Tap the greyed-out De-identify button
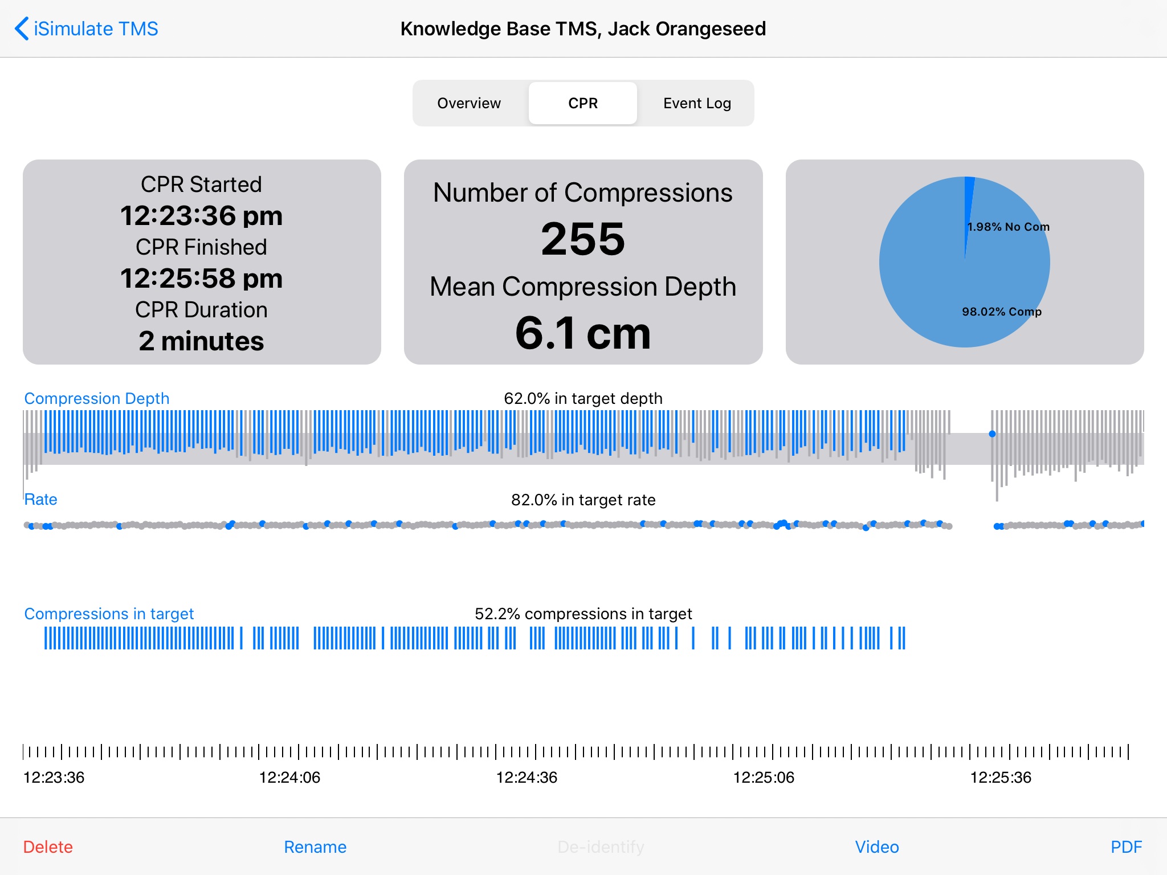Image resolution: width=1167 pixels, height=875 pixels. (601, 847)
